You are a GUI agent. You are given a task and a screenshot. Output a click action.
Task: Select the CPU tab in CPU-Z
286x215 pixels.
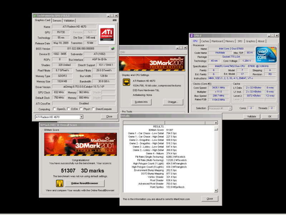point(195,41)
